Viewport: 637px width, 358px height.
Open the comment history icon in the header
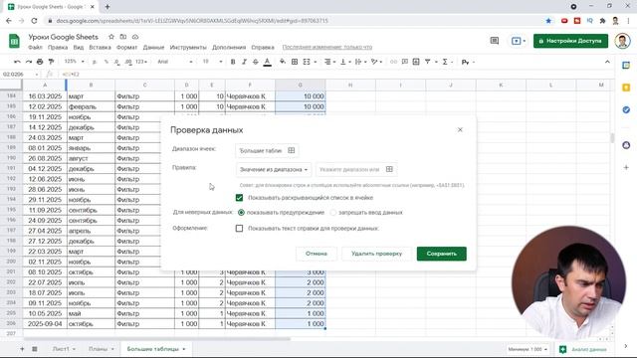coord(495,41)
